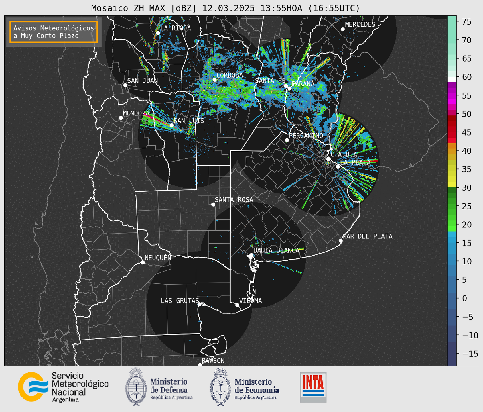
Task: Click the Avisos Meteorológicos a Muy Corto Plazo box
Action: coord(54,32)
